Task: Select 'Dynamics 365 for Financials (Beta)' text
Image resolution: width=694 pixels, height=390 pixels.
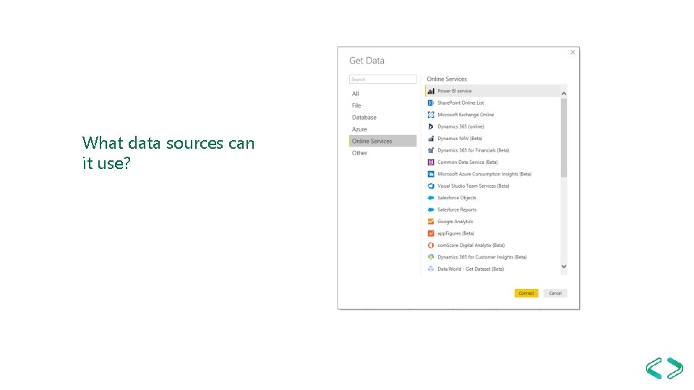Action: coord(473,150)
